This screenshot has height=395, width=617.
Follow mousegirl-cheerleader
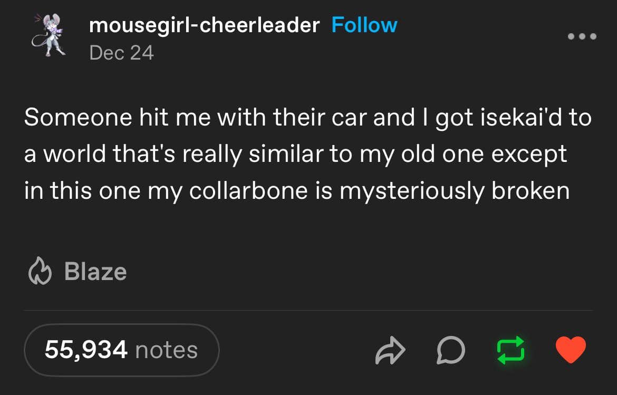point(364,25)
